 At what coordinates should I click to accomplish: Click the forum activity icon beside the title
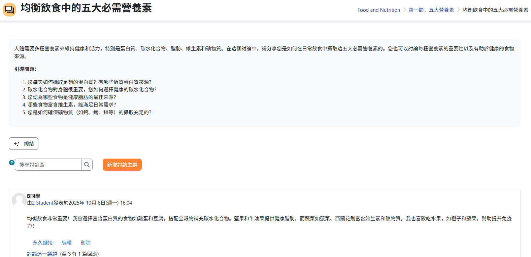pyautogui.click(x=9, y=10)
